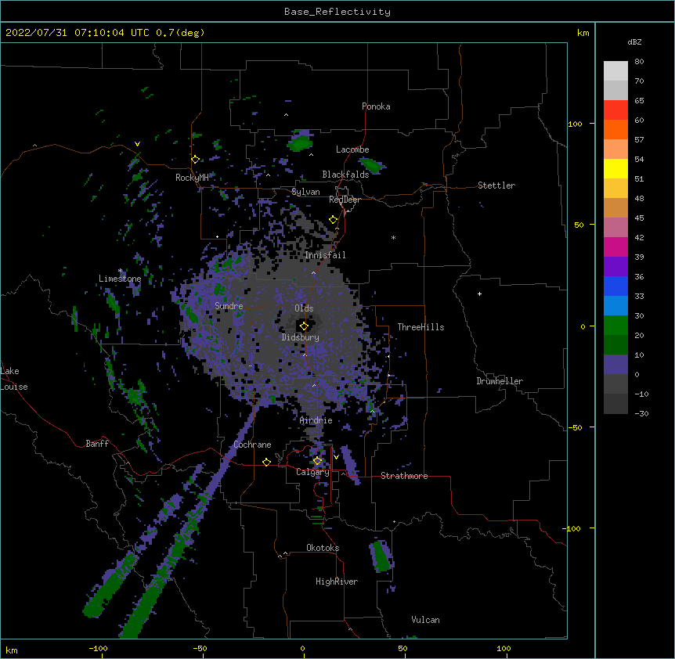The image size is (675, 659).
Task: Click the Limestone label
Action: [x=120, y=279]
